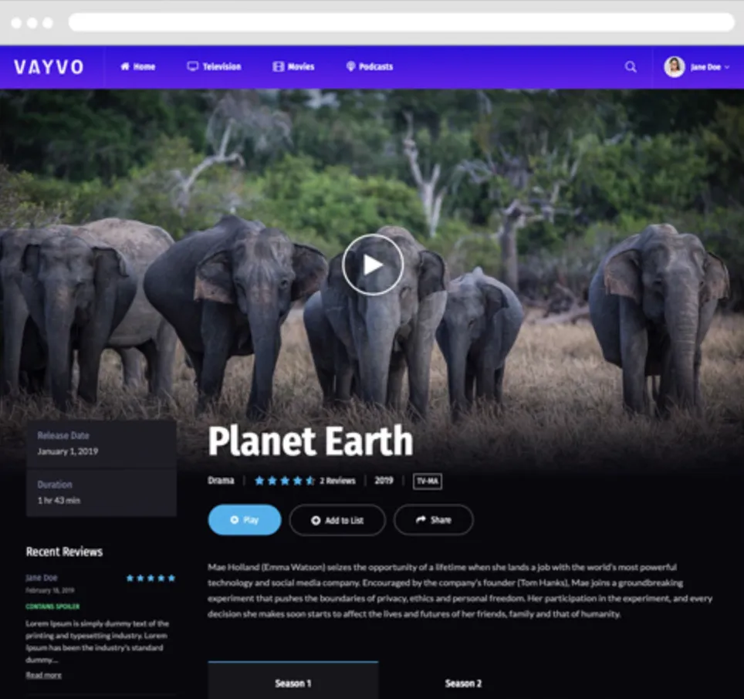Click the VAYVO logo
Screen dimensions: 744x699
click(49, 67)
